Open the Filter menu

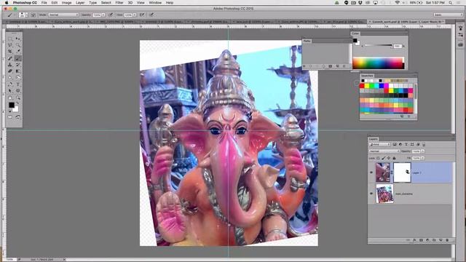pos(119,3)
